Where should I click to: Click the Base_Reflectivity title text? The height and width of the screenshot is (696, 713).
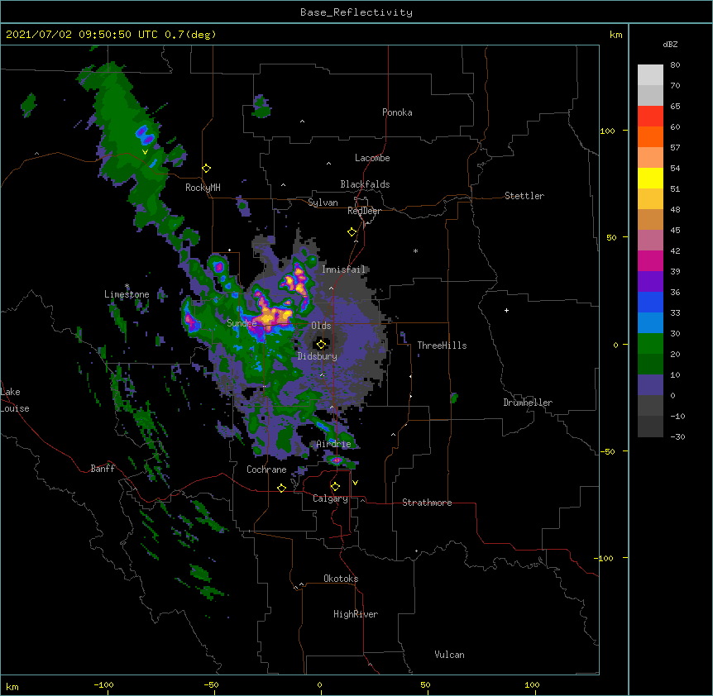coord(356,12)
